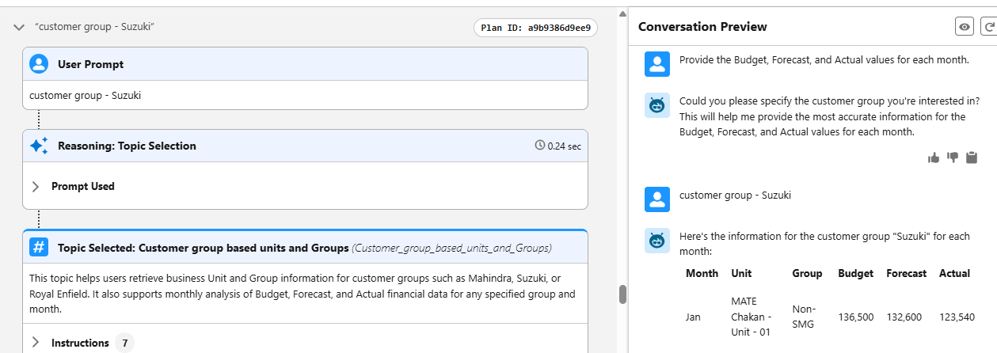Viewport: 997px width, 353px height.
Task: Click the thumbs down feedback icon
Action: (x=953, y=158)
